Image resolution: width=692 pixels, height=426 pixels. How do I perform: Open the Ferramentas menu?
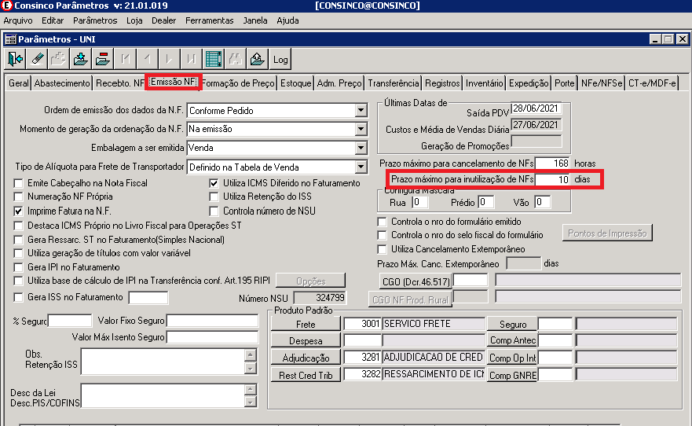[x=209, y=20]
